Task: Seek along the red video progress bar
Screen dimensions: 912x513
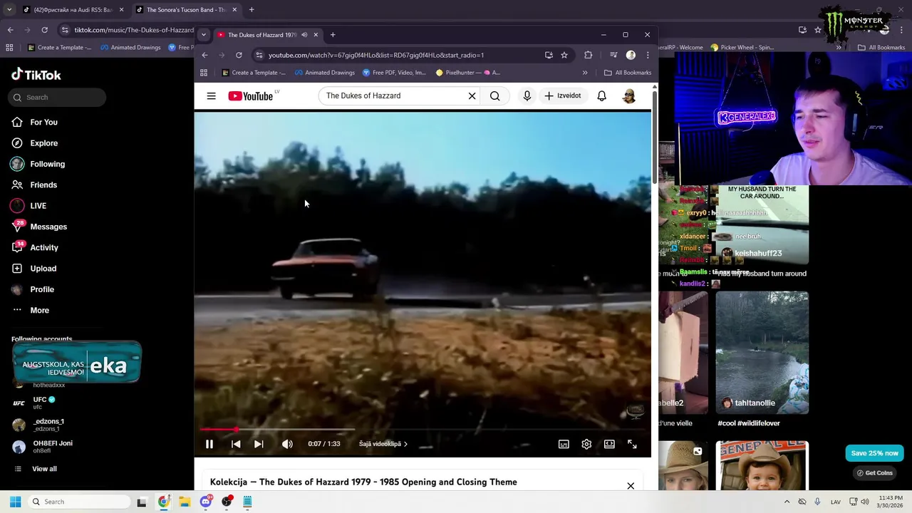Action: (423, 430)
